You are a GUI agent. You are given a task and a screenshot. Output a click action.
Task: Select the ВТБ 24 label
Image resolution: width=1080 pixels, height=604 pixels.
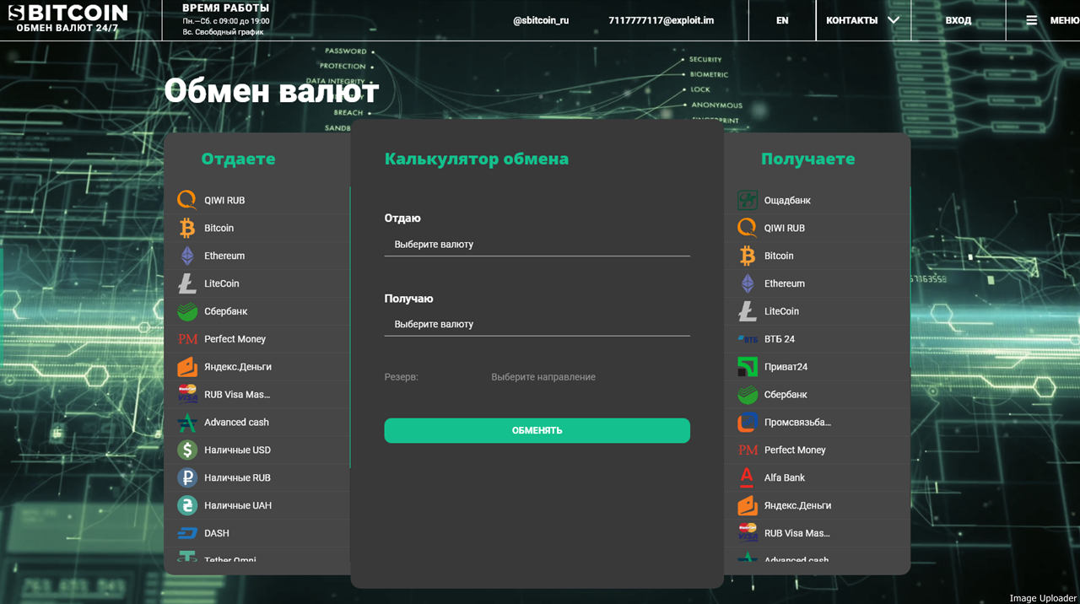click(x=779, y=339)
